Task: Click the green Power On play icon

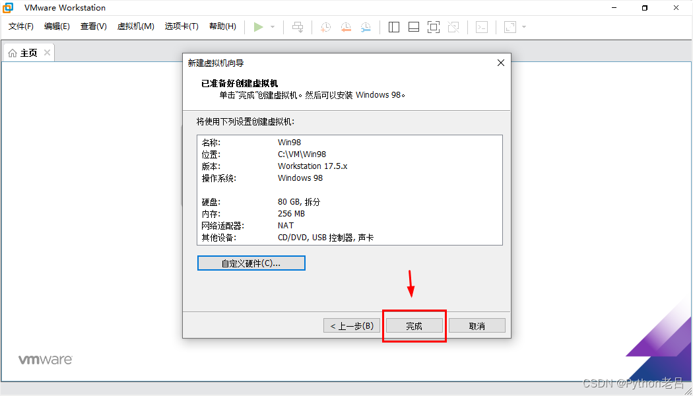Action: coord(259,27)
